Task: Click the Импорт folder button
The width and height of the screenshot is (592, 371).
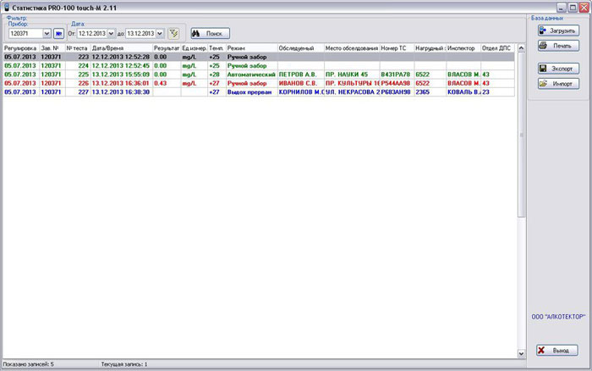Action: pyautogui.click(x=557, y=83)
